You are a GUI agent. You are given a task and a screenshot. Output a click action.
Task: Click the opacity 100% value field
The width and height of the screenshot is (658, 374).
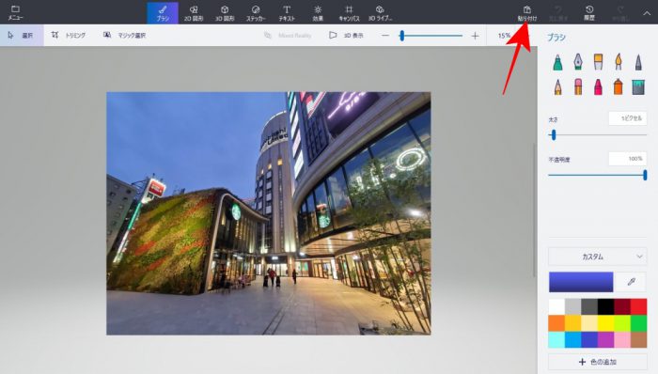pyautogui.click(x=628, y=159)
